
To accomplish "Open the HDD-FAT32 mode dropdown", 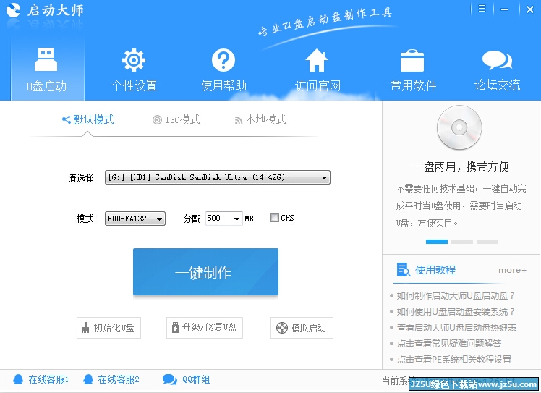I will pos(160,219).
